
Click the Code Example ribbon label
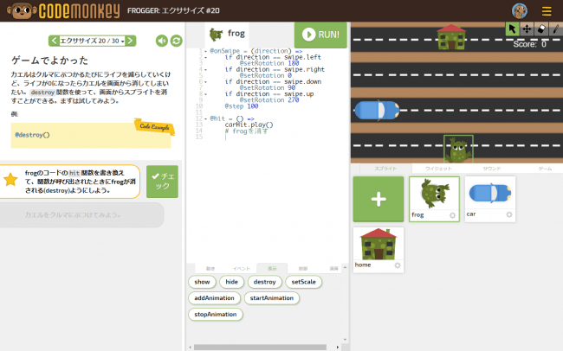click(154, 126)
